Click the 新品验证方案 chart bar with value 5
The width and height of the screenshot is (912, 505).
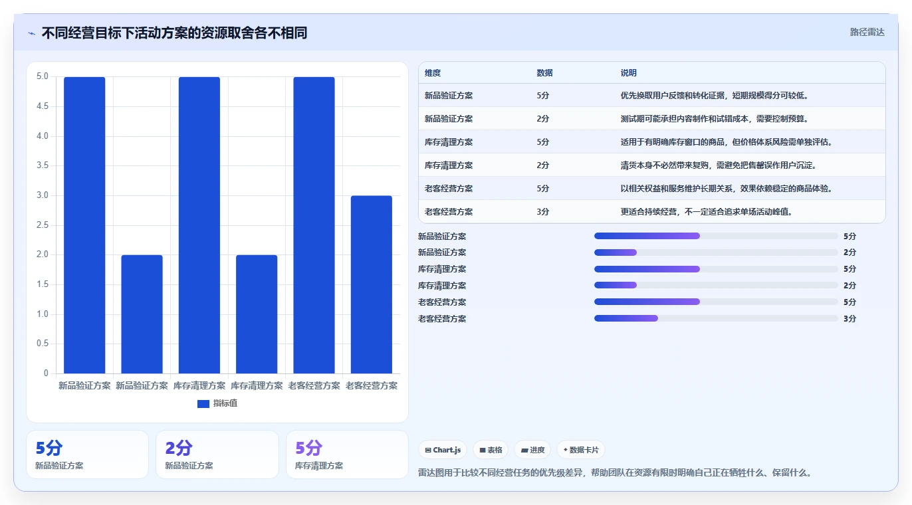84,225
